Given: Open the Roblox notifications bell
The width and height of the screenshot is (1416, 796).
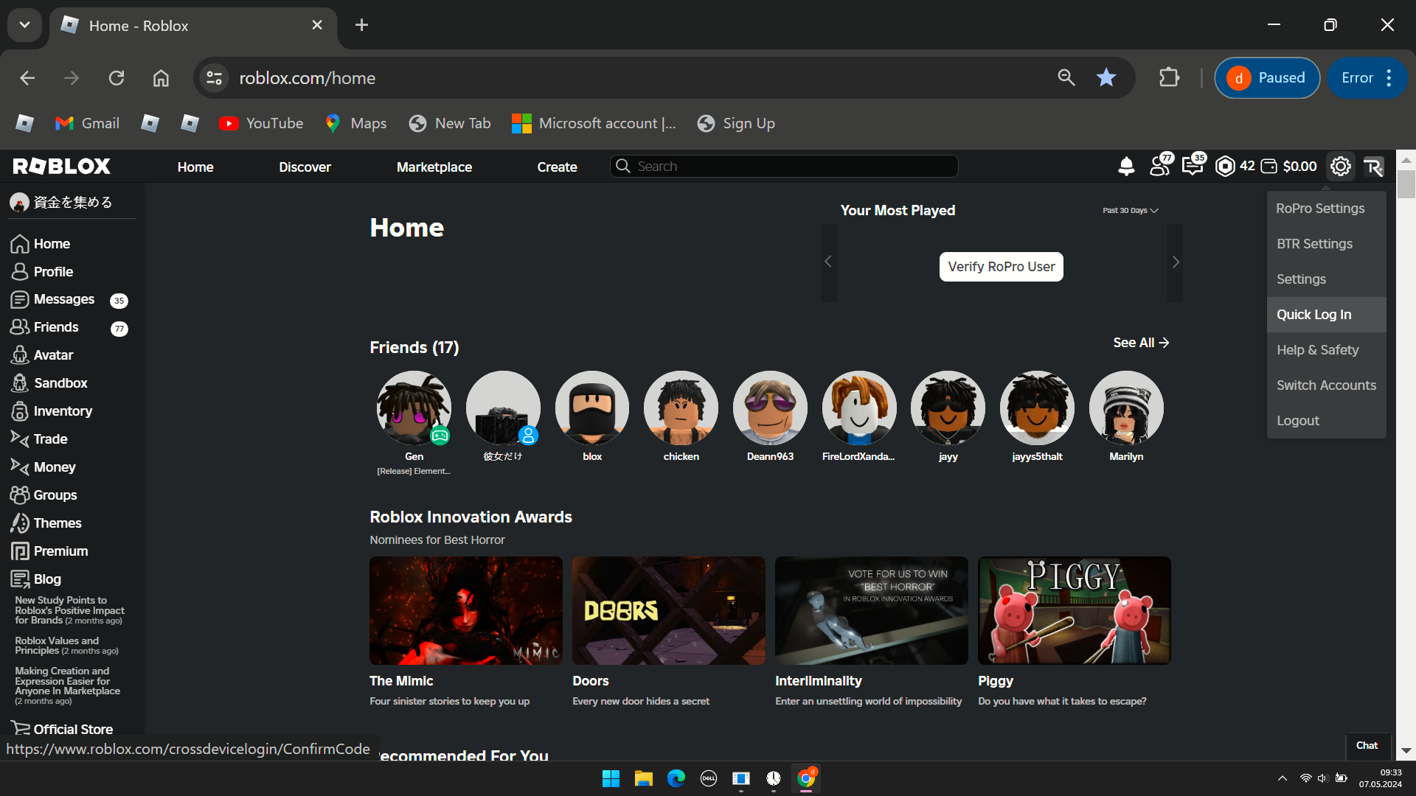Looking at the screenshot, I should [x=1126, y=167].
